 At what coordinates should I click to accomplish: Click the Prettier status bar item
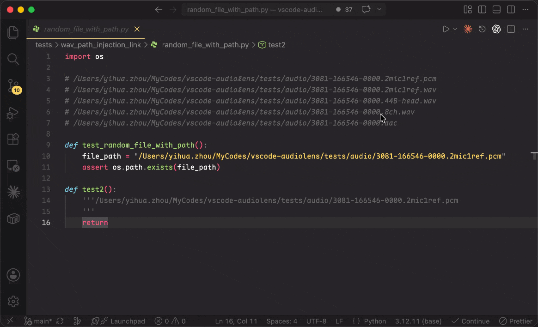click(516, 321)
